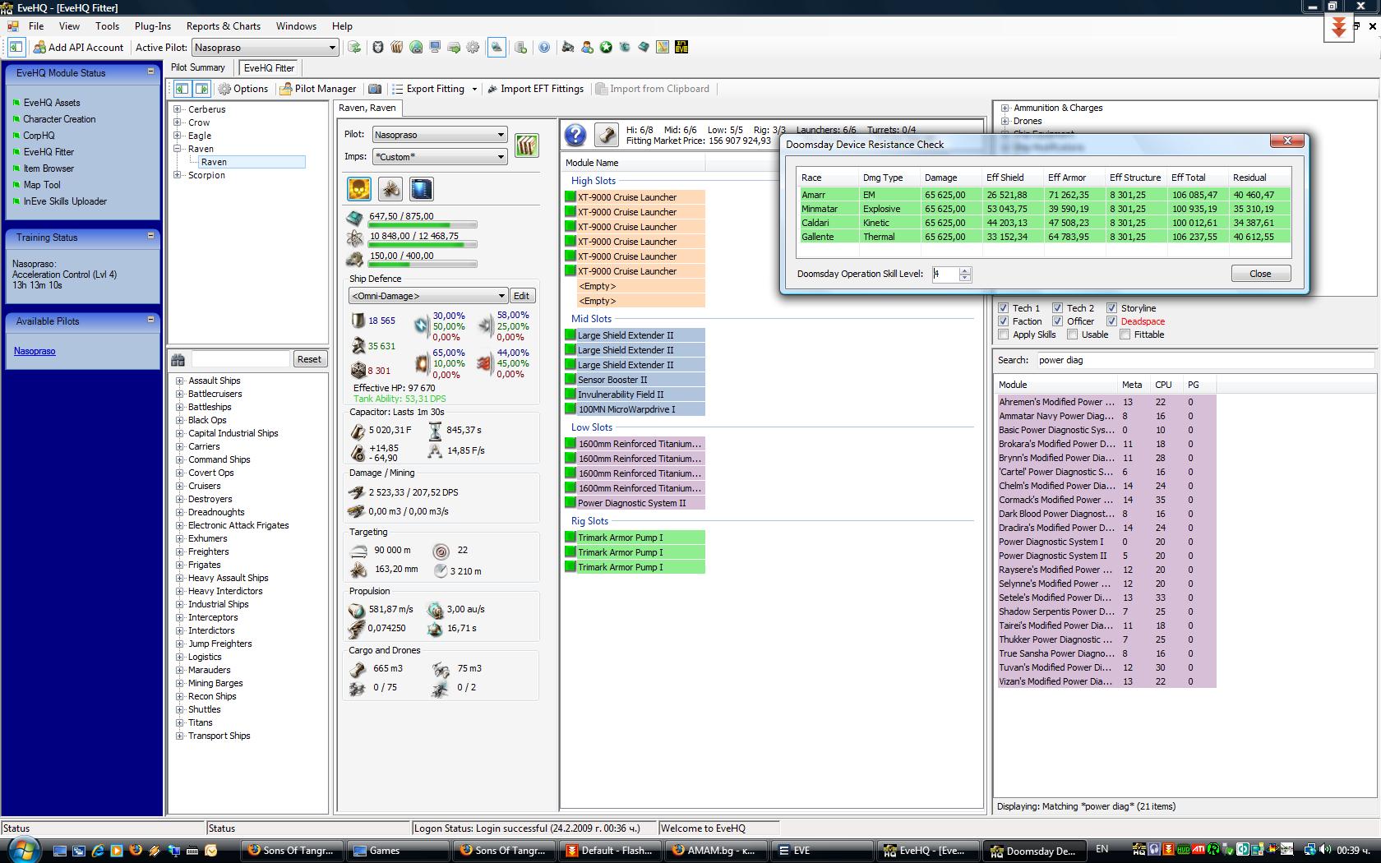The width and height of the screenshot is (1381, 863).
Task: Expand the Battleships ship category
Action: (x=179, y=407)
